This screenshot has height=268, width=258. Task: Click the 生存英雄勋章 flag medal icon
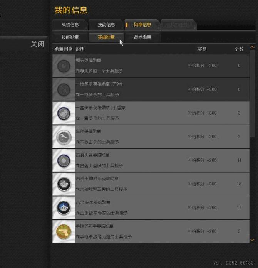(x=64, y=137)
